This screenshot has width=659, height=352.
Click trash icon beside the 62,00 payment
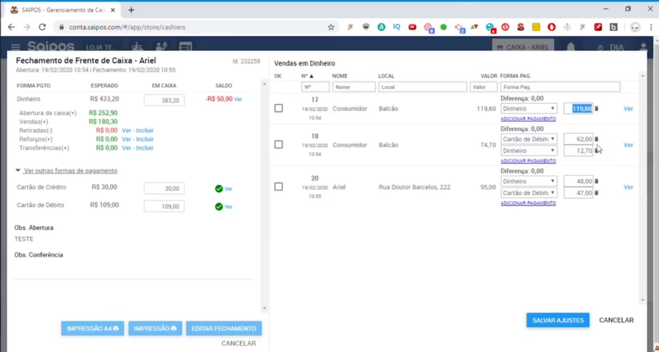(597, 139)
